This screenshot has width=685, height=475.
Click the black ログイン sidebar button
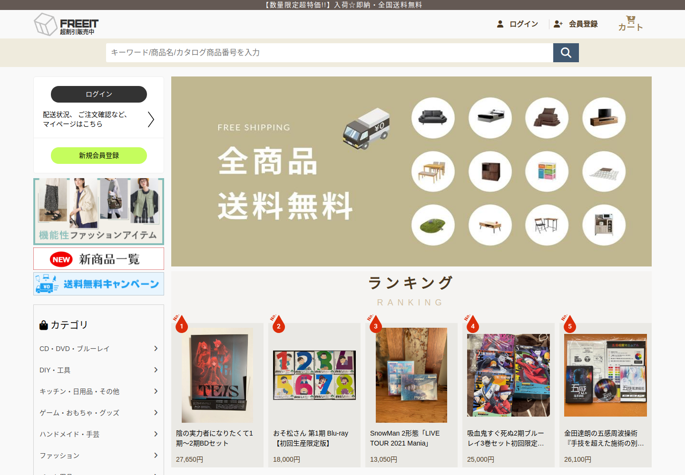pos(99,94)
